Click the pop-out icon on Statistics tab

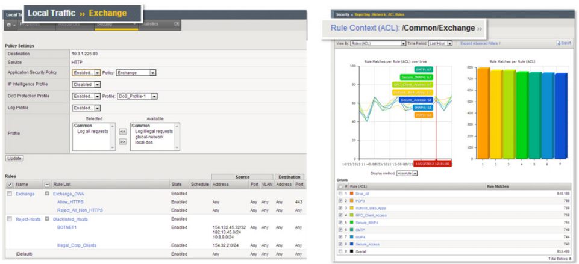(x=177, y=24)
